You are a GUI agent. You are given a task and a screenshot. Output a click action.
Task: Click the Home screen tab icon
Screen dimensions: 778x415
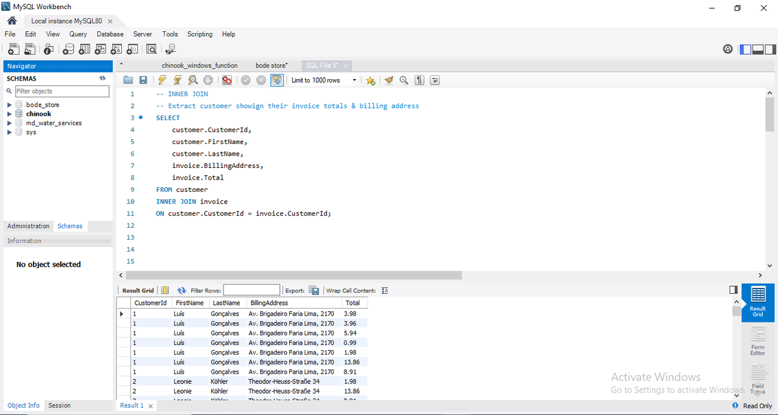point(11,21)
